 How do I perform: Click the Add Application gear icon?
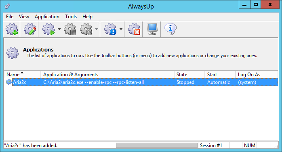click(x=12, y=29)
